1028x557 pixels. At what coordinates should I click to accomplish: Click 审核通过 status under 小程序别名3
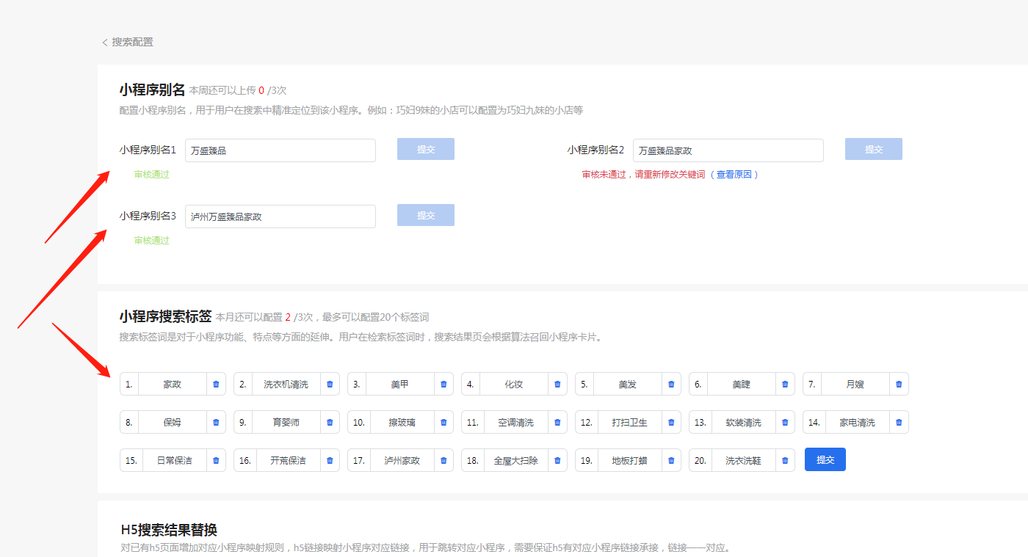(x=151, y=241)
